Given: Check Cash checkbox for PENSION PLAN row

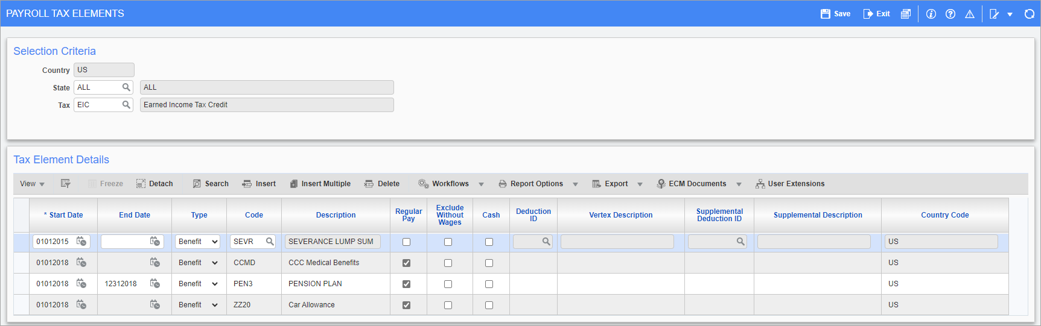Looking at the screenshot, I should tap(489, 284).
